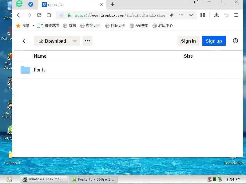Select the CCleaner desktop shortcut

point(12,158)
